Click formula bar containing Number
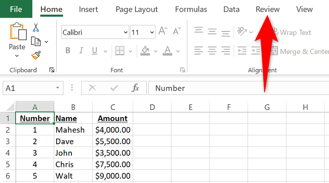Viewport: 329px width, 183px height. (x=238, y=88)
